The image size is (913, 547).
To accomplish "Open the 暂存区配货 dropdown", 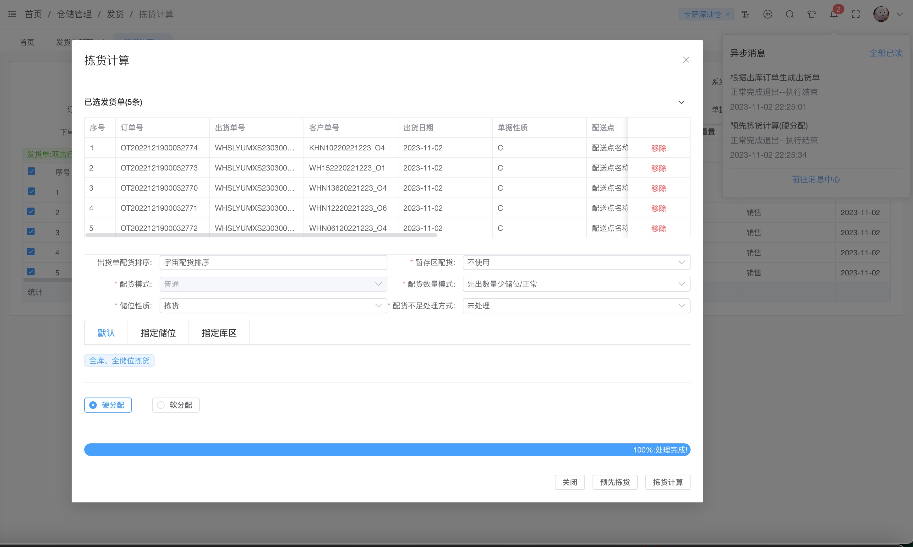I will 576,263.
